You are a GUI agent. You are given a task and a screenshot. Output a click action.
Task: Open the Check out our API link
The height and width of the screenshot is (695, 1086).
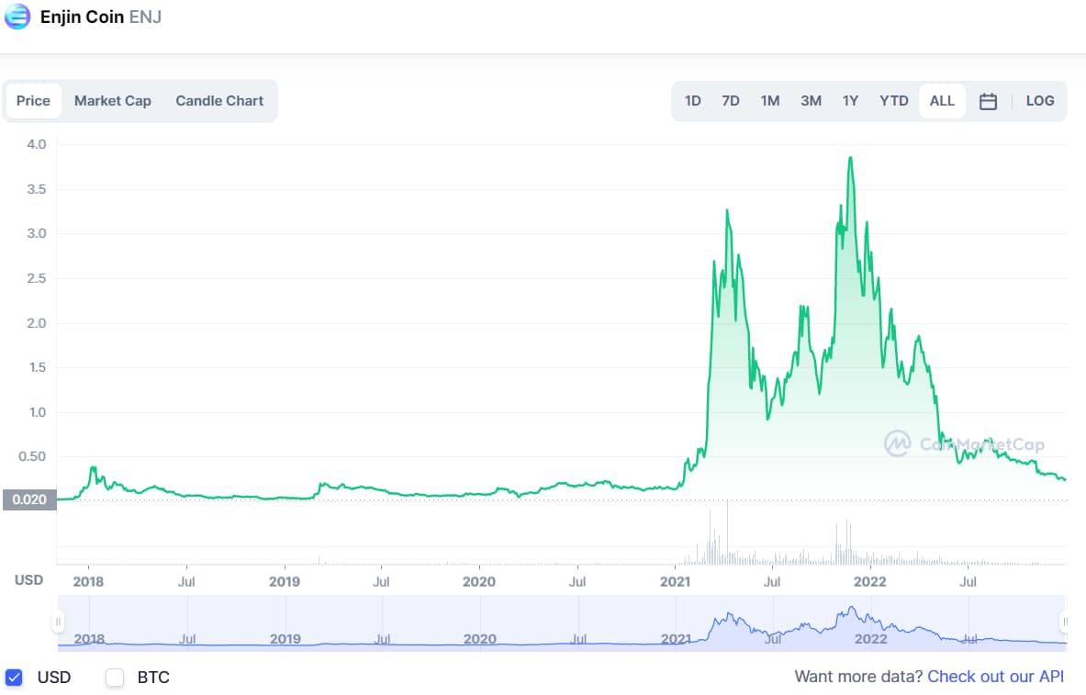[995, 677]
